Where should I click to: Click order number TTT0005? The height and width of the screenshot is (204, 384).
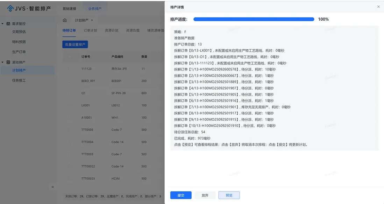[x=87, y=130]
